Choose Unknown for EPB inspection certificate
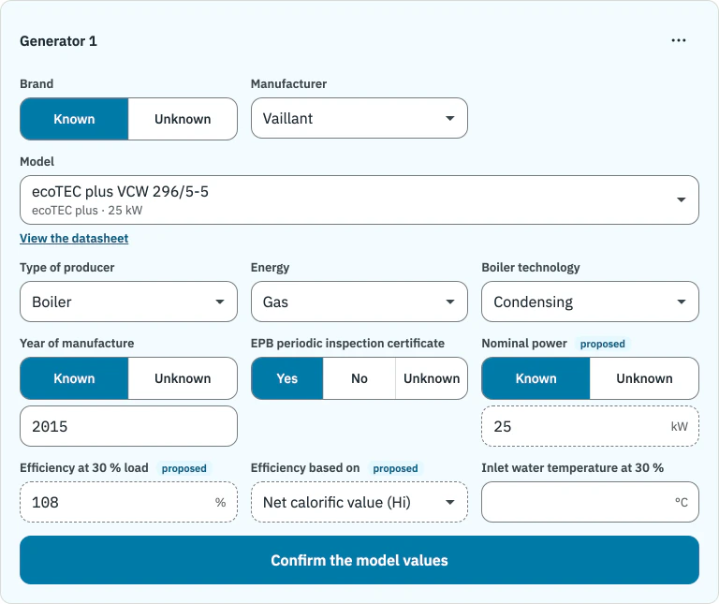Screen dimensions: 719x604 pyautogui.click(x=432, y=378)
